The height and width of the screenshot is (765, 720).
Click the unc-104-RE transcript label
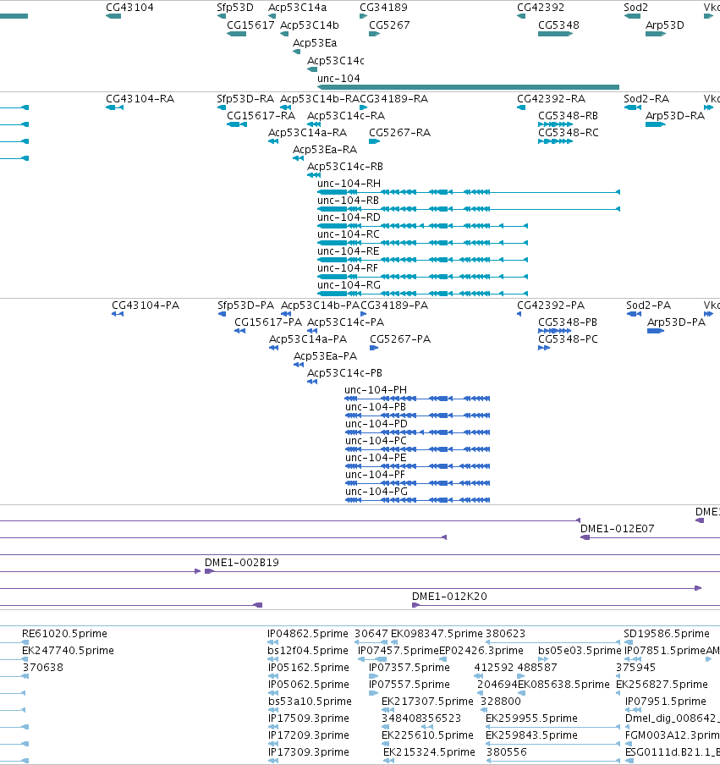coord(349,250)
